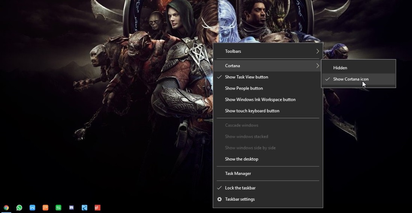This screenshot has width=412, height=213.
Task: Unlock the taskbar via Lock the taskbar
Action: tap(268, 188)
